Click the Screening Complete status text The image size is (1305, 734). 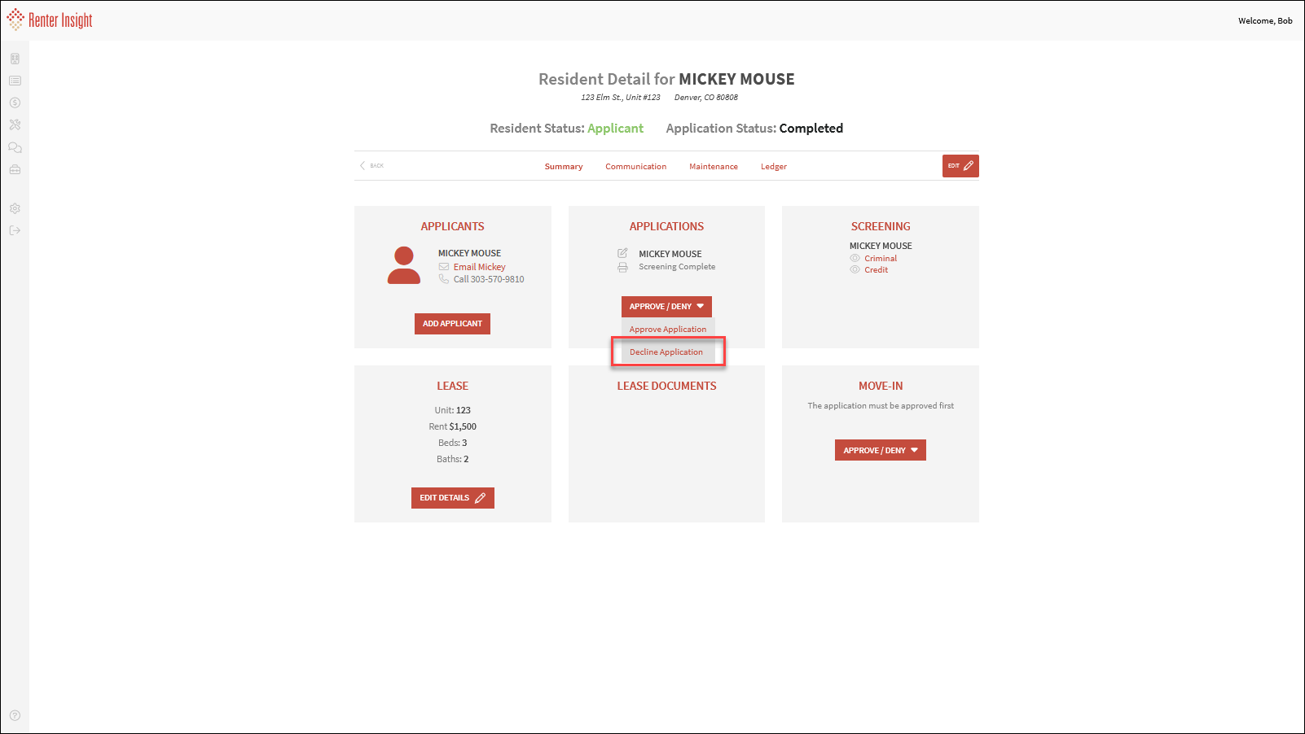pyautogui.click(x=677, y=267)
